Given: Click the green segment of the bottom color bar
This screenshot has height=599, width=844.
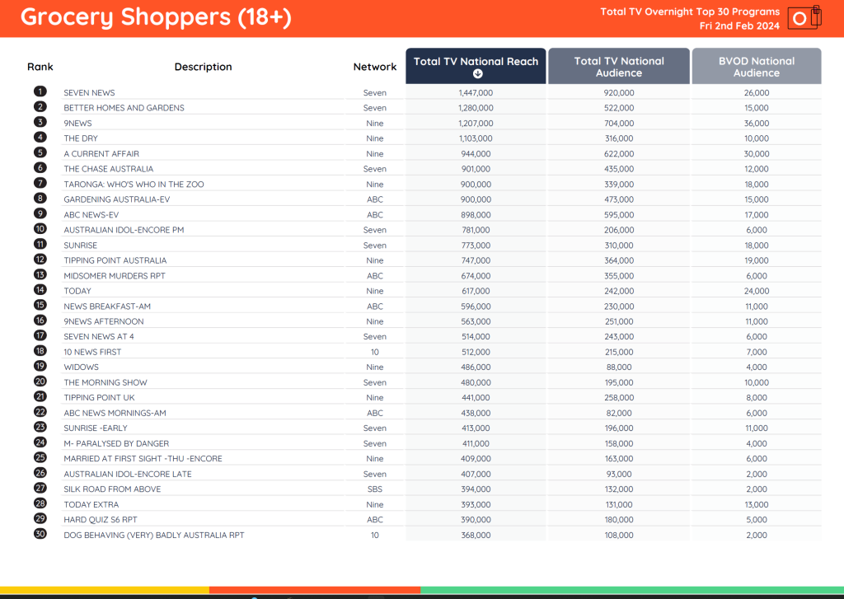Looking at the screenshot, I should tap(631, 590).
